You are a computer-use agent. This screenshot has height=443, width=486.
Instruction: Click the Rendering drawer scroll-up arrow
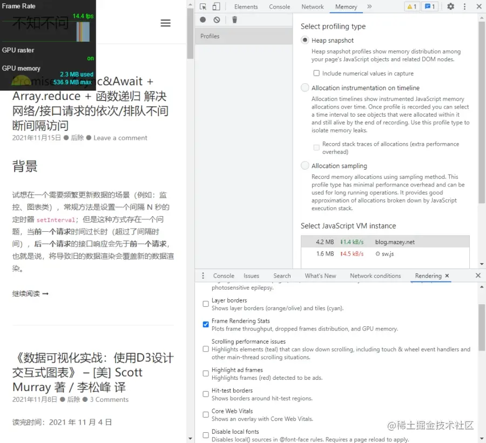pyautogui.click(x=481, y=287)
